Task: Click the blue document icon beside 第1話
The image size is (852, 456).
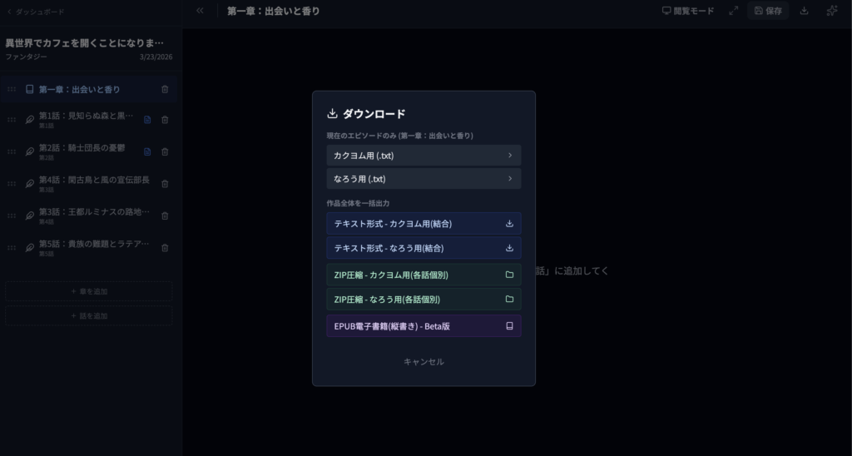Action: [147, 120]
